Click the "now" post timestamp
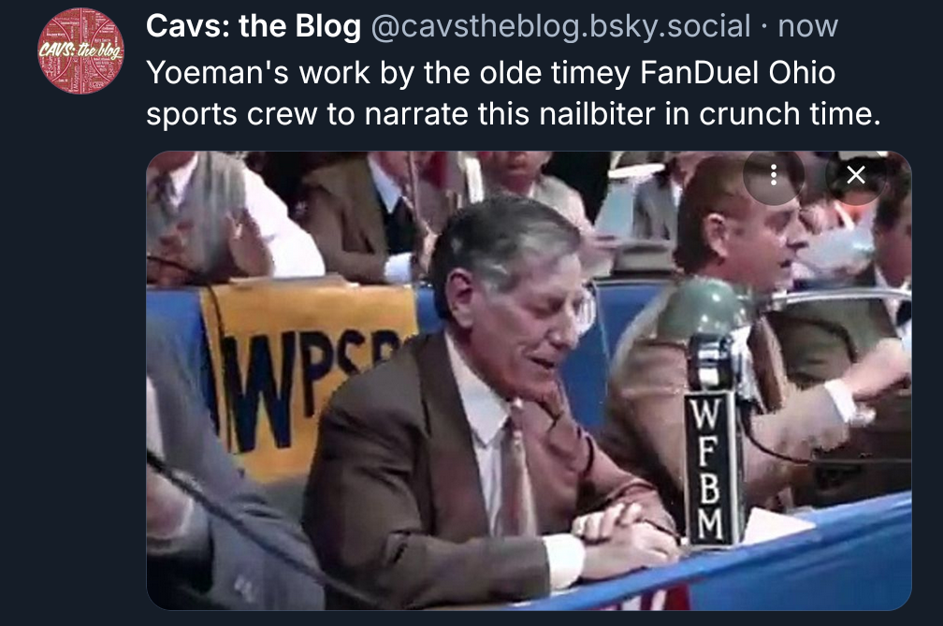 (x=807, y=26)
